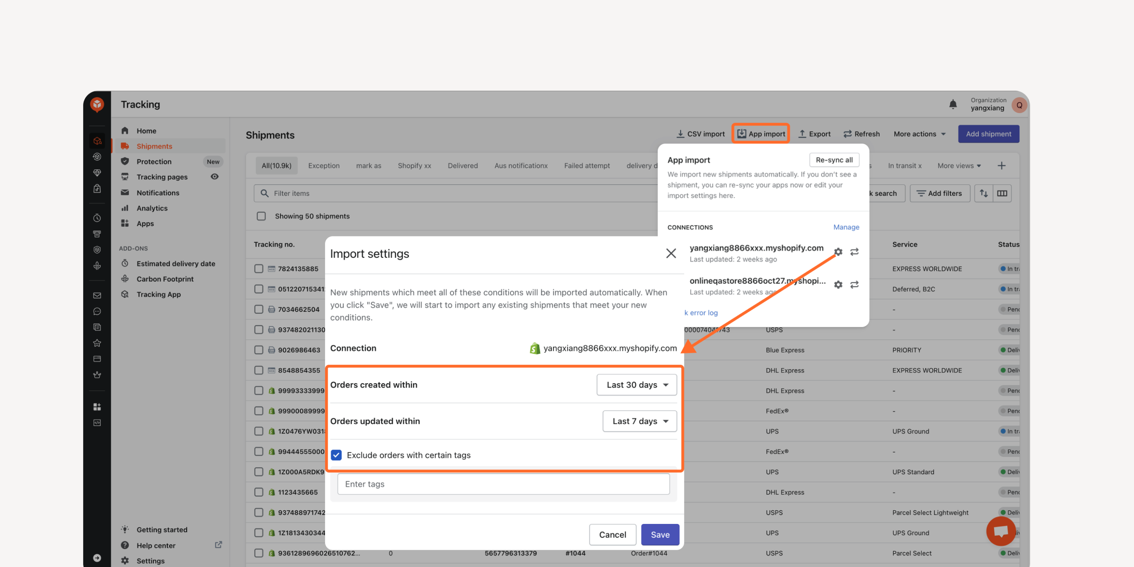
Task: Open import settings gear for yangxiang8866xxx.myshopify.com
Action: [x=838, y=252]
